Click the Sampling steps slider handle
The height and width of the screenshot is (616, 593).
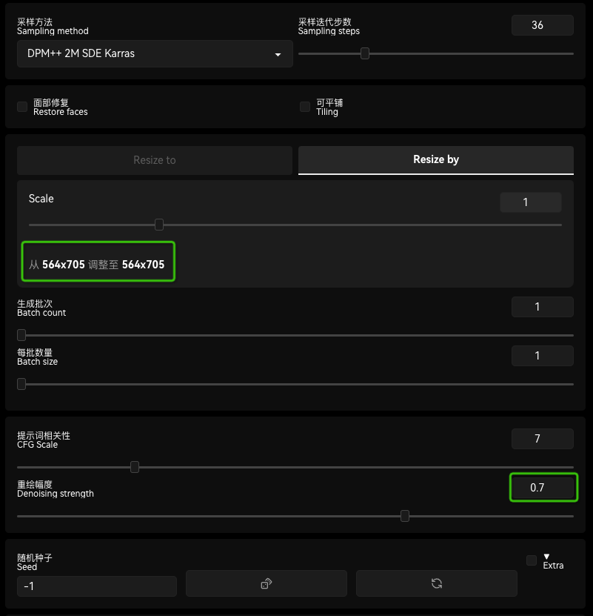(x=364, y=53)
